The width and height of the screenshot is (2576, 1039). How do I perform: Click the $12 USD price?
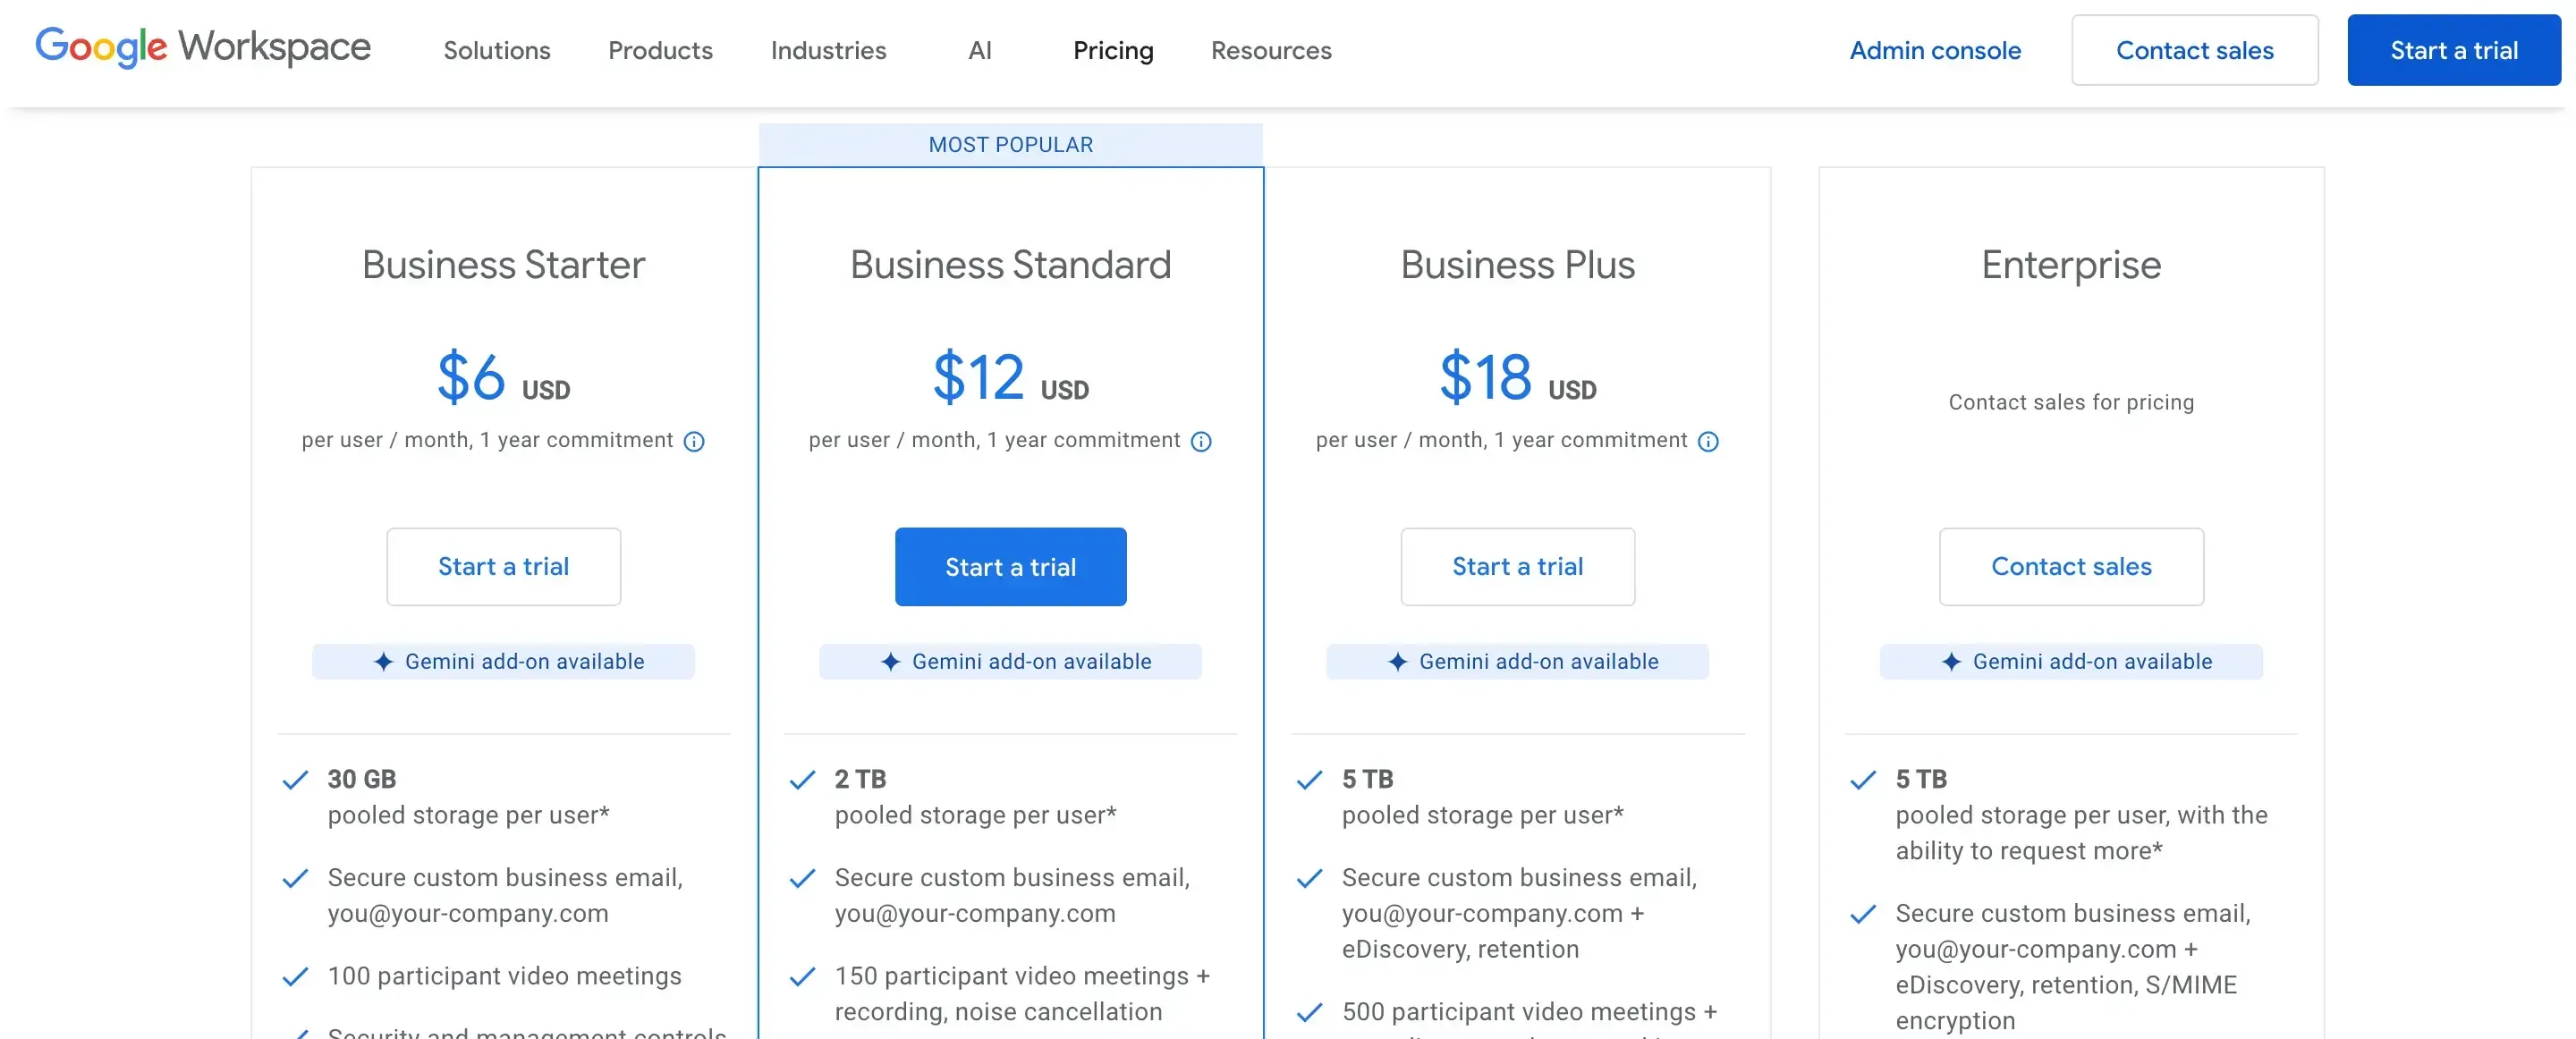click(x=1010, y=377)
